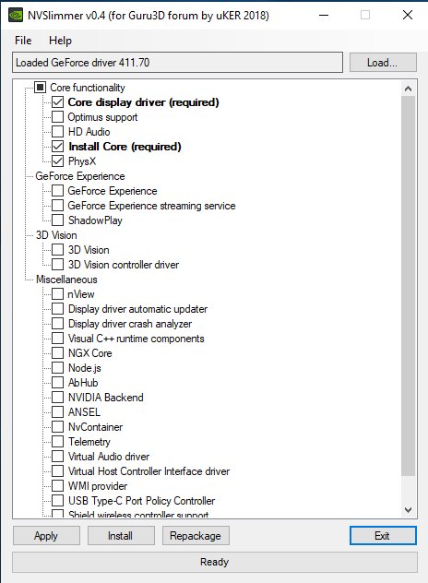Open the File menu

23,41
